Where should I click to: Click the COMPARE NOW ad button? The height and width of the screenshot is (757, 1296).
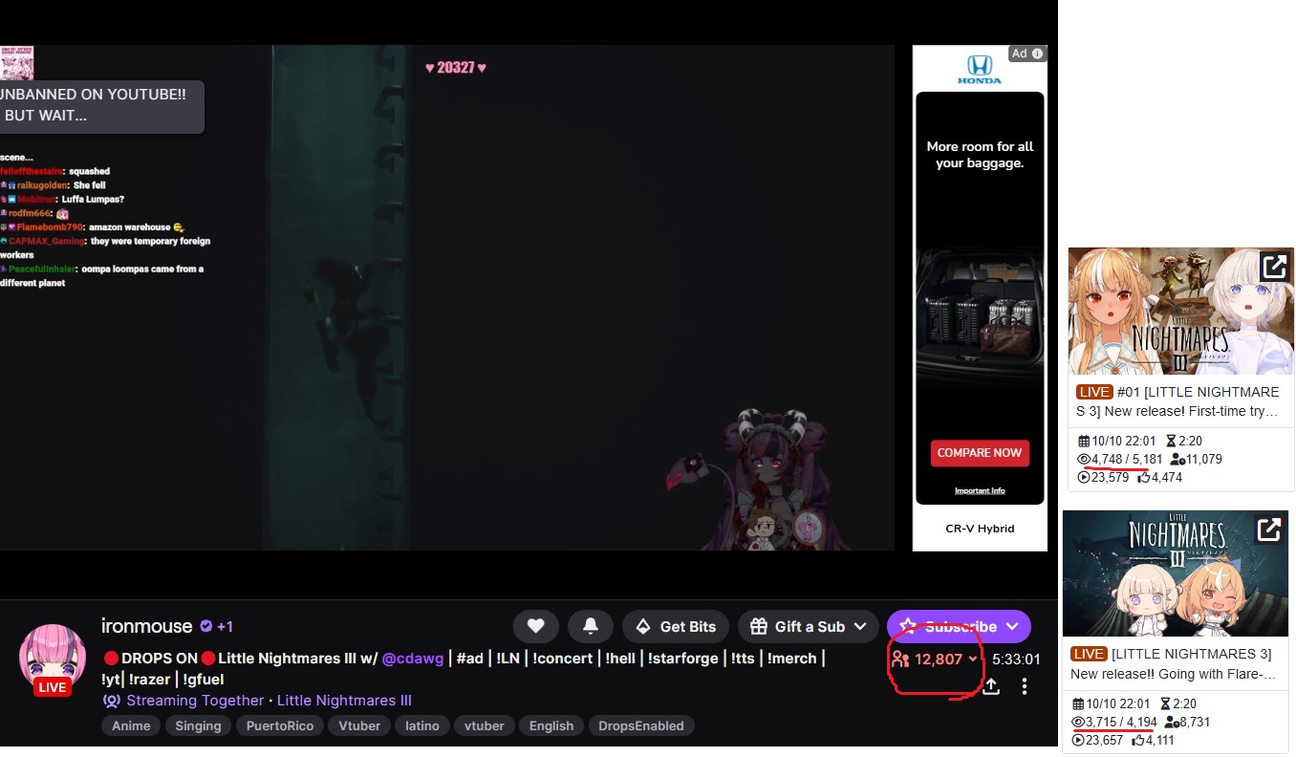coord(980,453)
